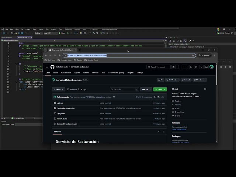Open notifications inbox icon in GitHub header

pyautogui.click(x=206, y=67)
